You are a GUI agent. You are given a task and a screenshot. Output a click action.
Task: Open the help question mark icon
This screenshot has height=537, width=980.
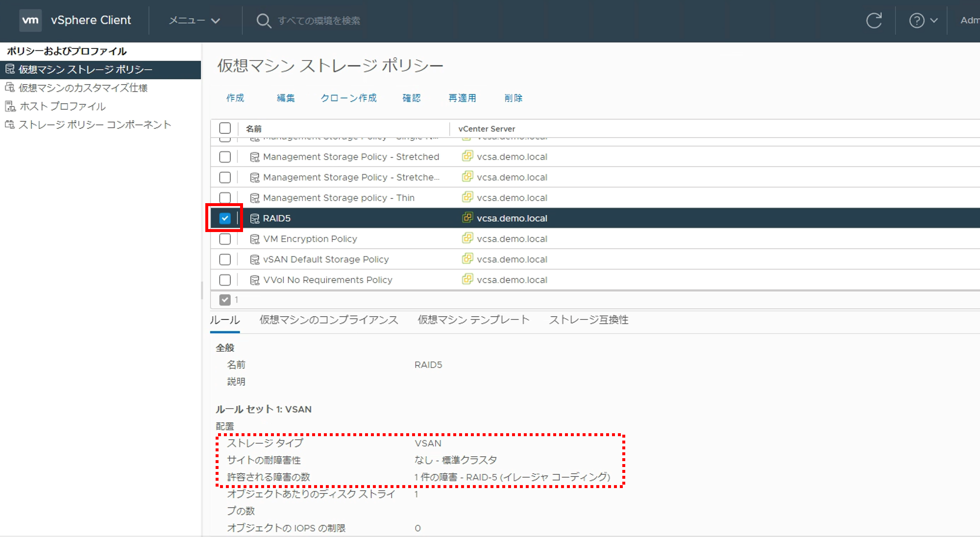pyautogui.click(x=916, y=21)
